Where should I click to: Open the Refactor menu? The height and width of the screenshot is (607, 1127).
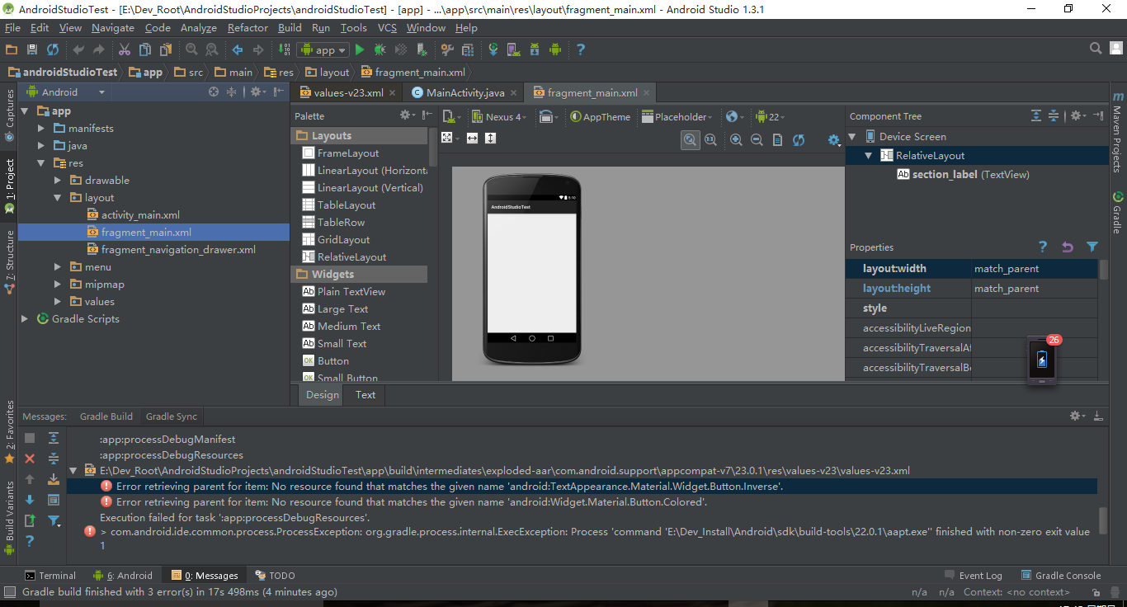point(248,28)
